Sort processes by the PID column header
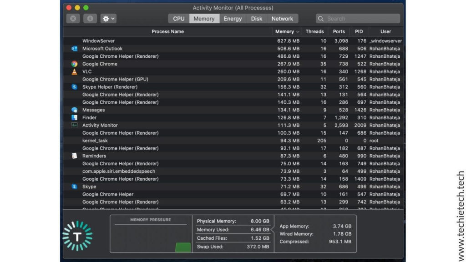466x262 pixels. coord(358,31)
